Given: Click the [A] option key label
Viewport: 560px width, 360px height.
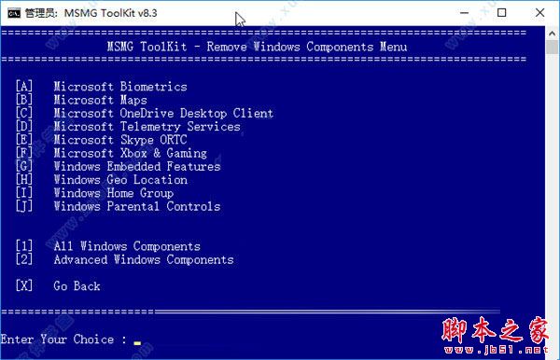Looking at the screenshot, I should point(24,87).
